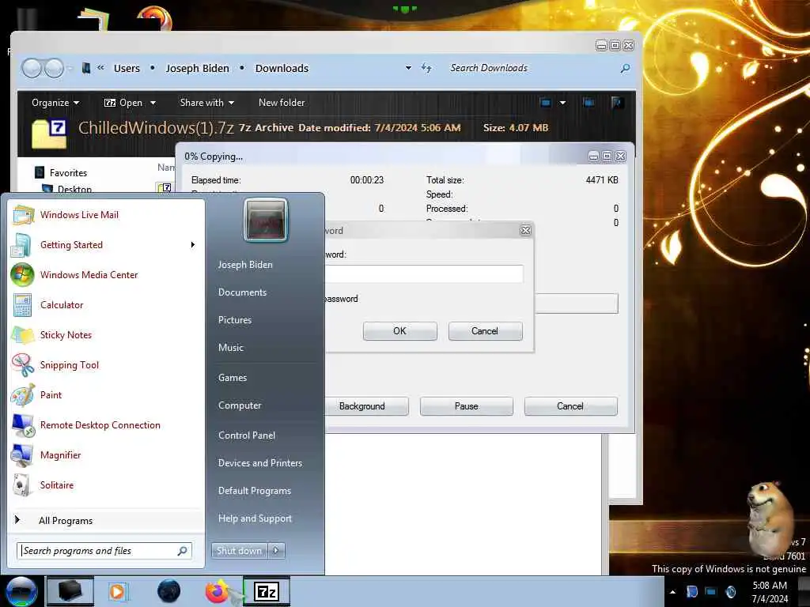
Task: Click the network tray icon
Action: (711, 592)
